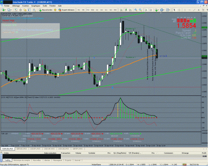Open the Strategy Tester icon
Image resolution: width=208 pixels, height=166 pixels.
(34, 10)
